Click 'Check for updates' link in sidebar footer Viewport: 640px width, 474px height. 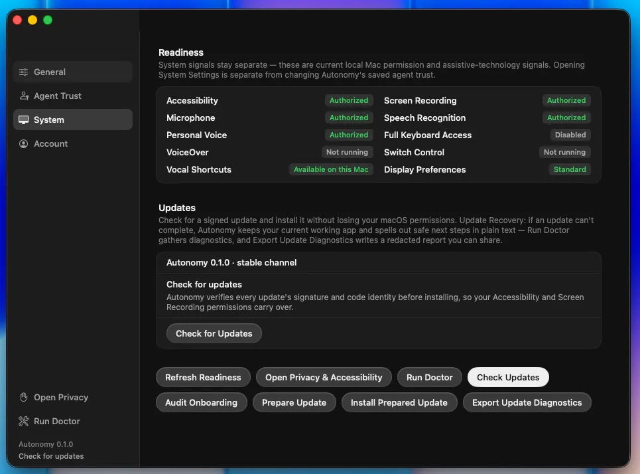[x=51, y=456]
